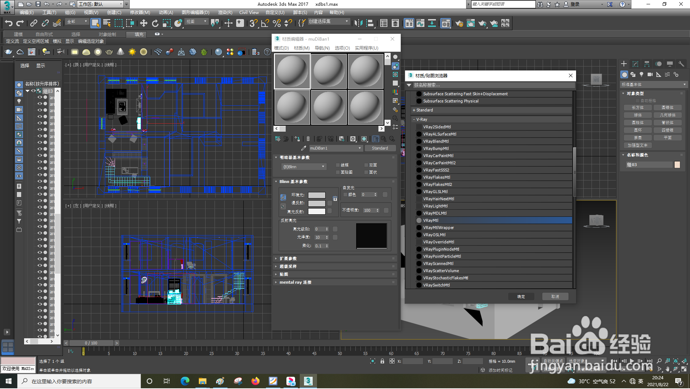This screenshot has width=690, height=389.
Task: Open the 编辑(E) menu in main menu bar
Action: [26, 13]
